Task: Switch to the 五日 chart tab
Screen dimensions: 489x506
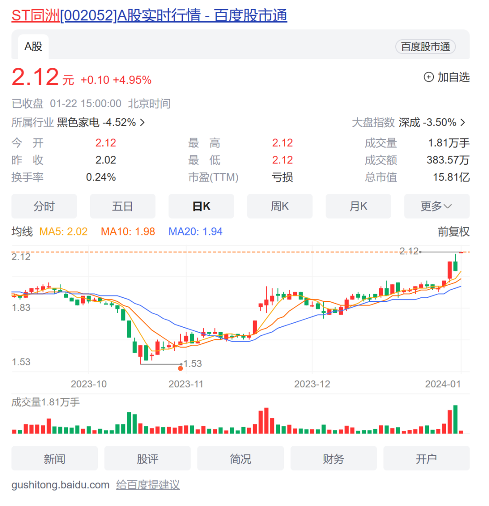Action: [x=123, y=206]
